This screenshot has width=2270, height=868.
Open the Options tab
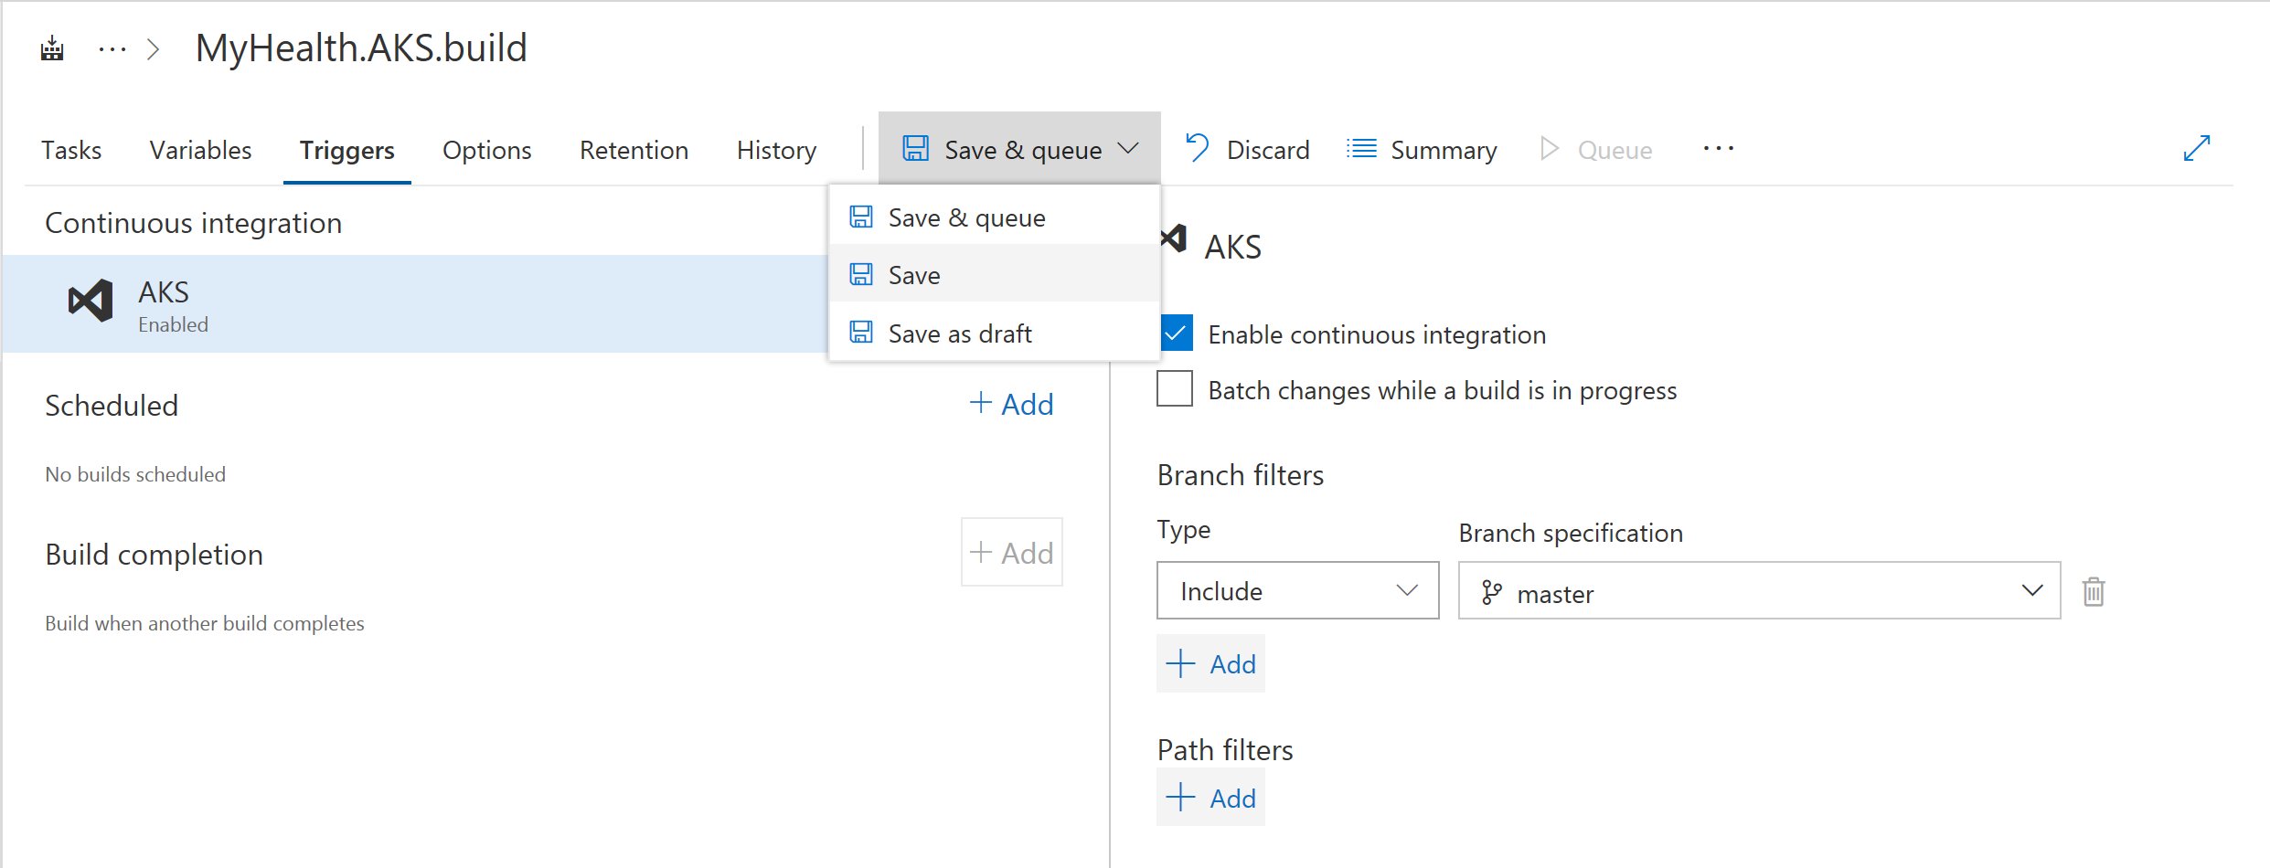tap(486, 150)
